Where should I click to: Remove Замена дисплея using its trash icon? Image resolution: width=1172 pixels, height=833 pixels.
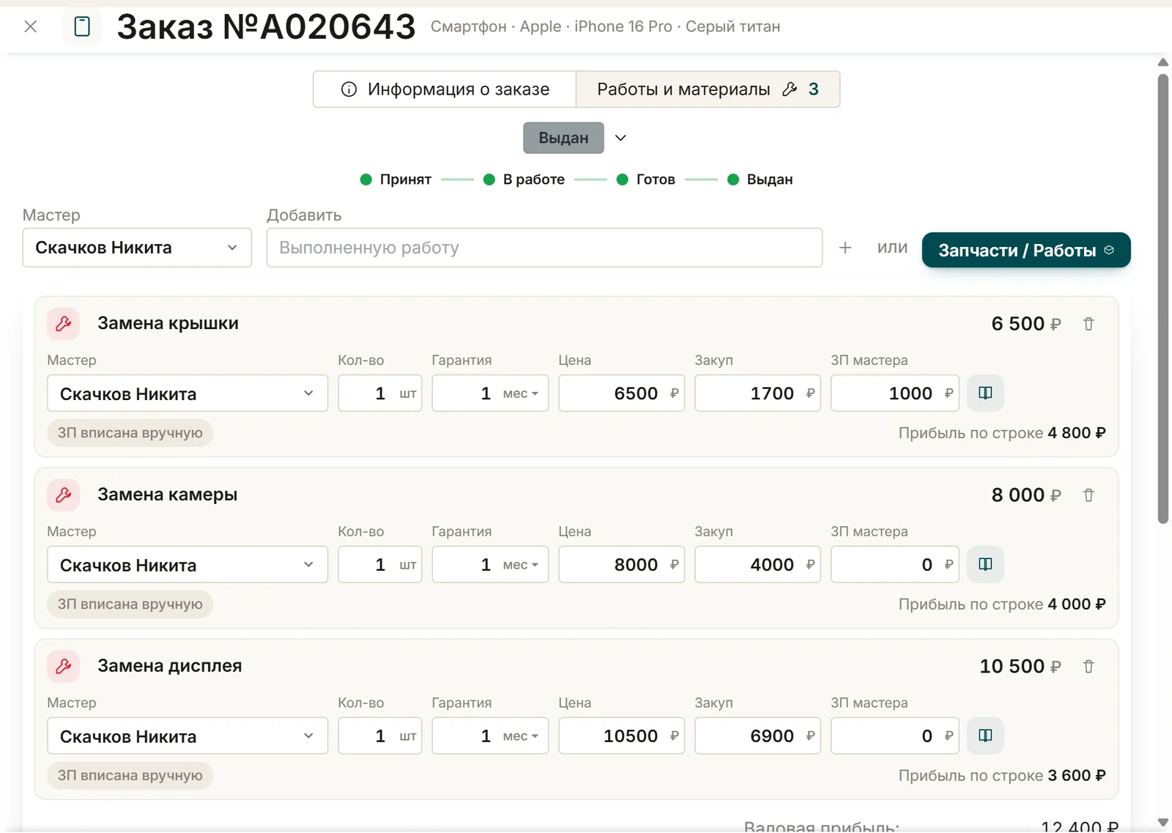(x=1088, y=667)
